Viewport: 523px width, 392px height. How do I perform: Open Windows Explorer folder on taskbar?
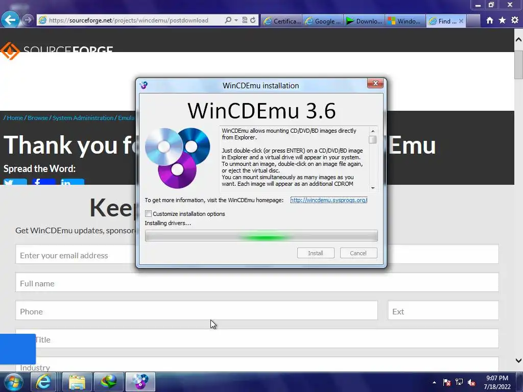pyautogui.click(x=77, y=382)
